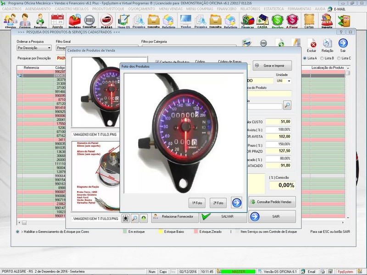Click the Pesquisa icon right of Vendas
The image size is (367, 275).
point(200,21)
